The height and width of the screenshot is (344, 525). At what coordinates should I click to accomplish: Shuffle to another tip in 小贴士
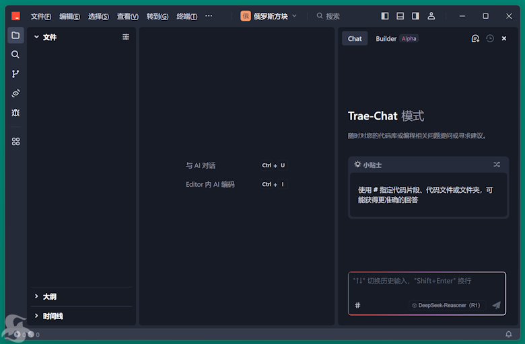tap(497, 165)
